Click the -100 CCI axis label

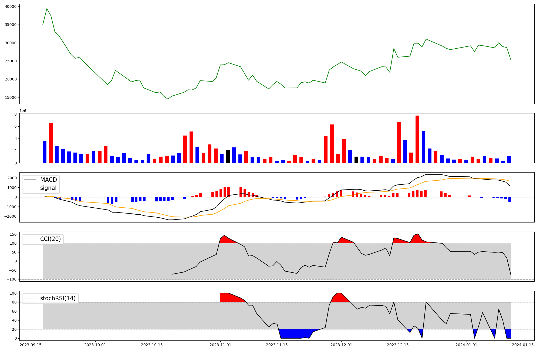pos(12,279)
